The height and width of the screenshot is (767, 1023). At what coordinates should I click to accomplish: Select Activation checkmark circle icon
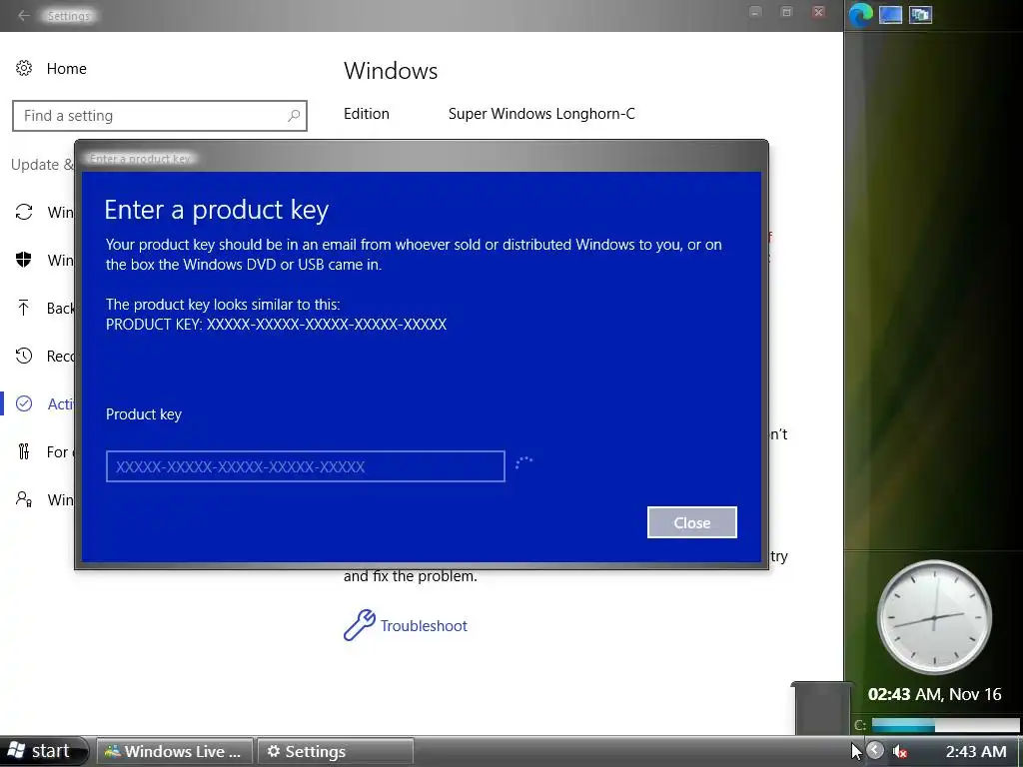(24, 403)
